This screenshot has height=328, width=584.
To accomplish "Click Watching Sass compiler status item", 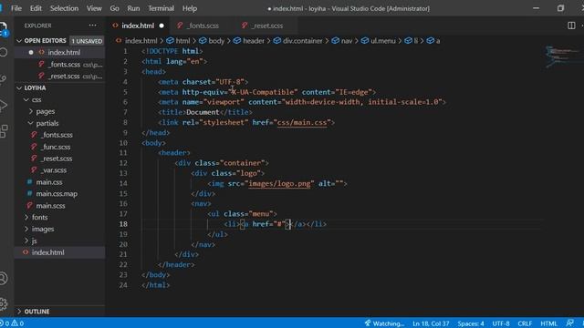I will coord(384,323).
